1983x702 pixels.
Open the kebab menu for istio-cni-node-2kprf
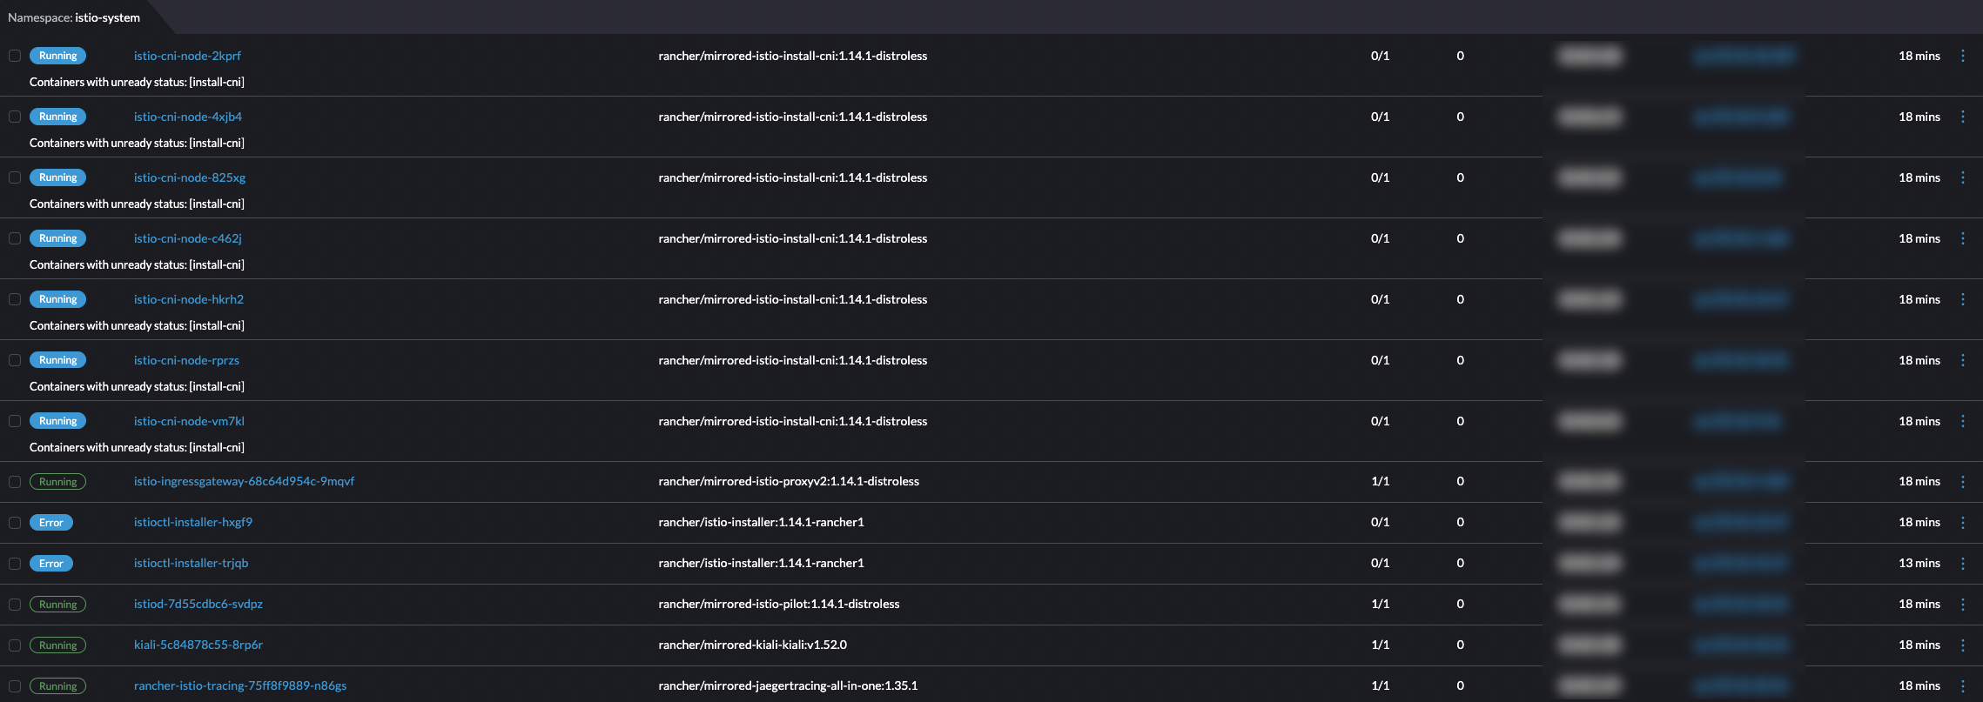tap(1963, 55)
